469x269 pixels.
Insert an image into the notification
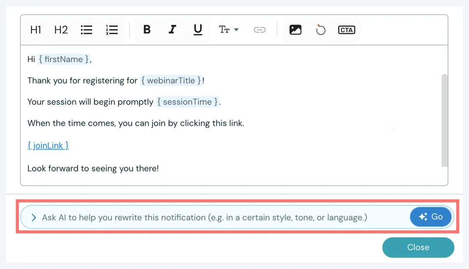tap(295, 30)
